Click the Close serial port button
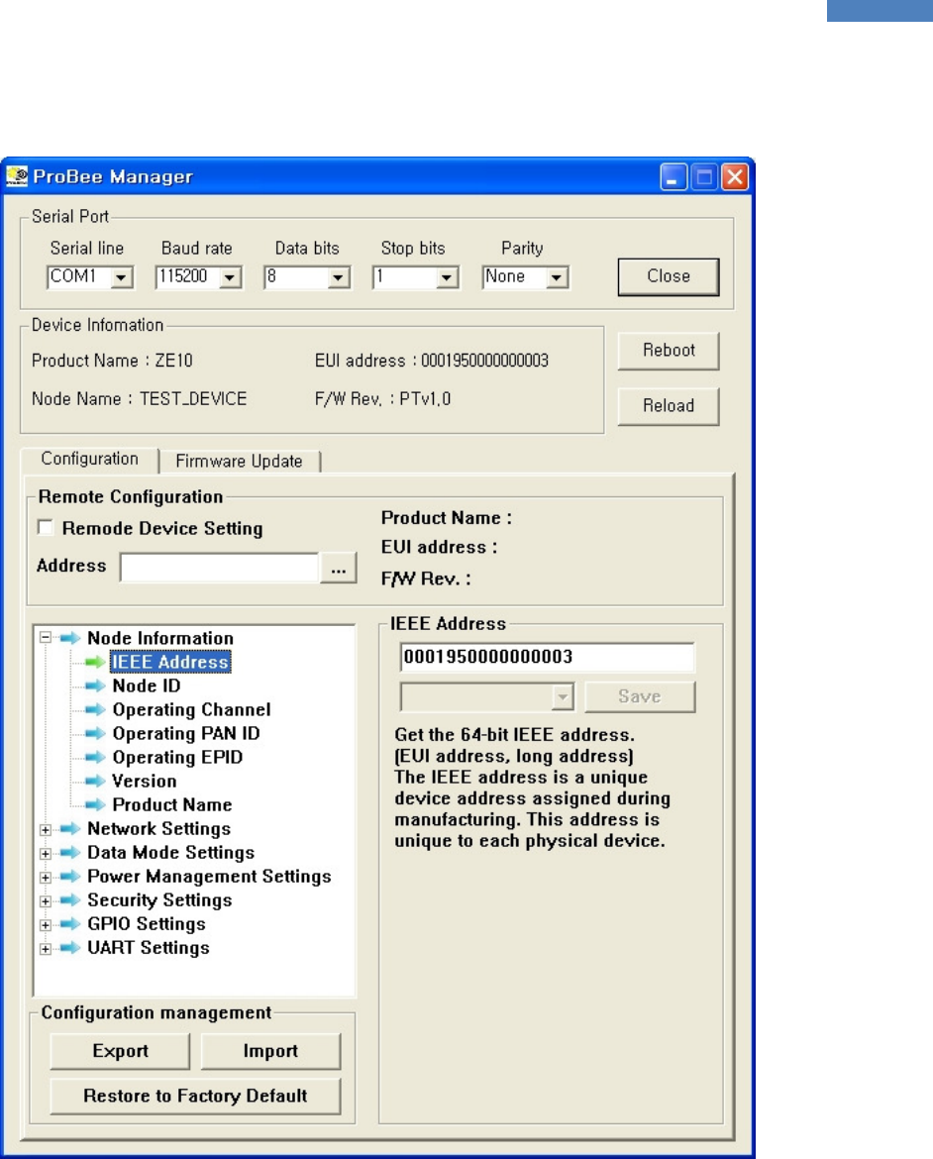The height and width of the screenshot is (1159, 933). [x=669, y=276]
